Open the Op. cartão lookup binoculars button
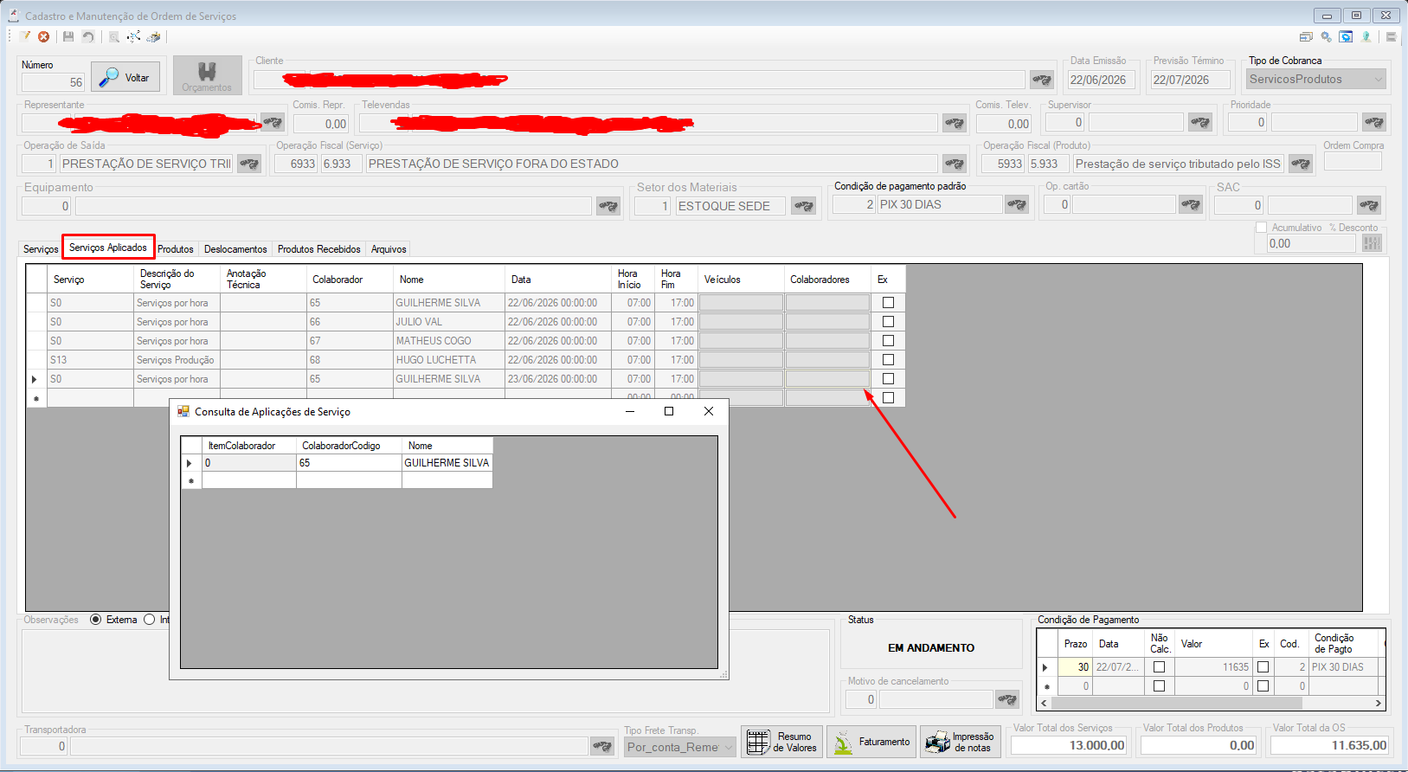This screenshot has height=772, width=1408. click(x=1192, y=205)
